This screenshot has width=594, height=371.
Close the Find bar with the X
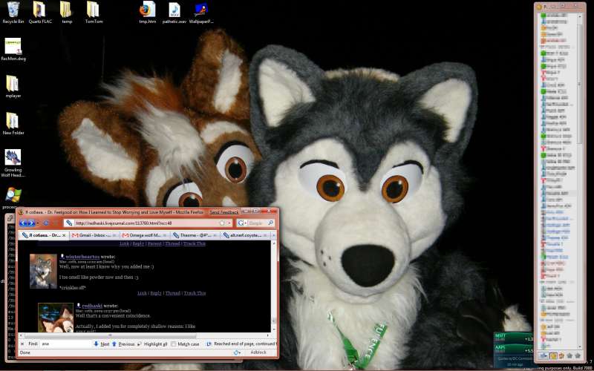[x=22, y=344]
